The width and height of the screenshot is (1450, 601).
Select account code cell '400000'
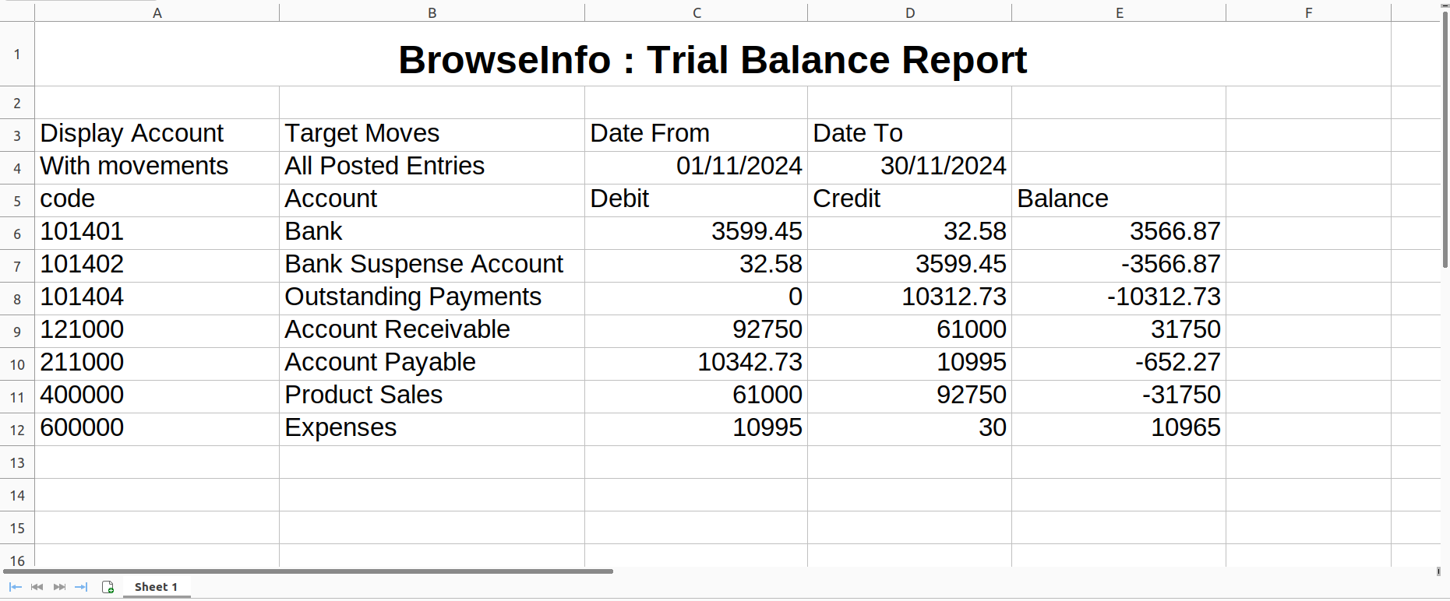tap(157, 396)
